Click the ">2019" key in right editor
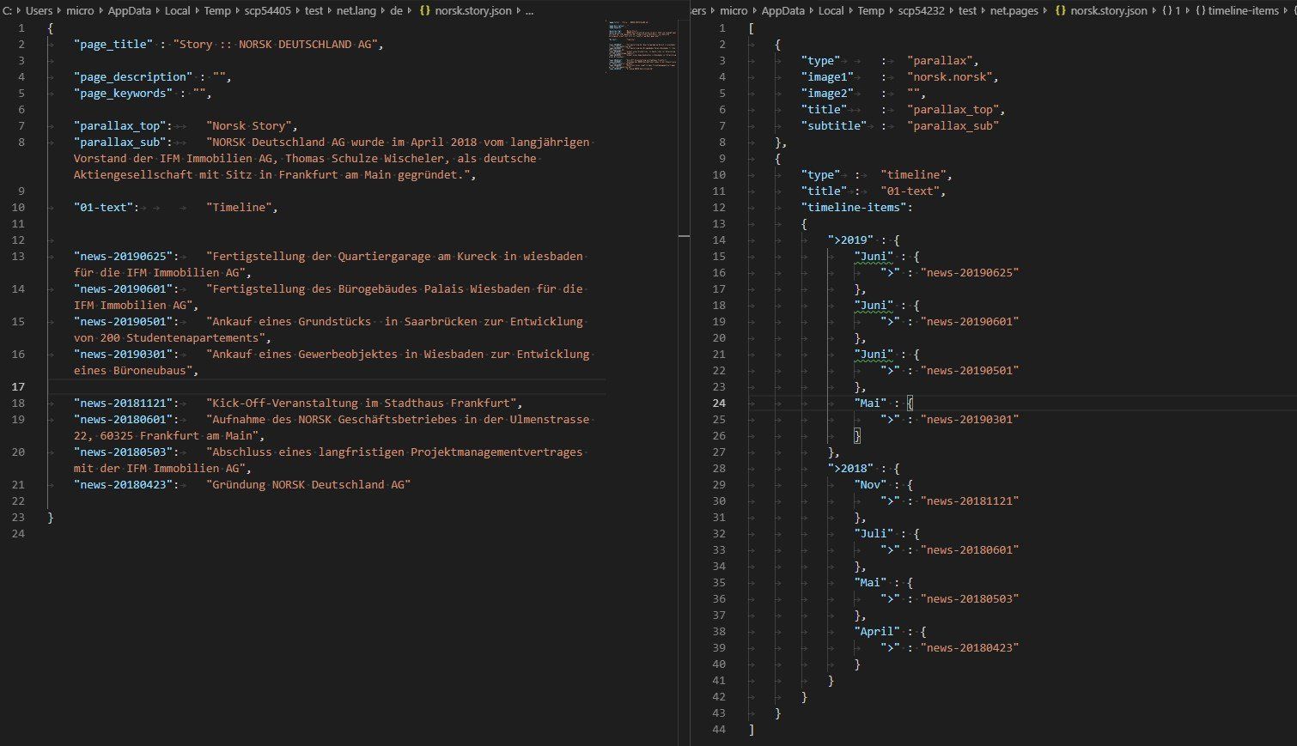The image size is (1297, 746). tap(850, 240)
